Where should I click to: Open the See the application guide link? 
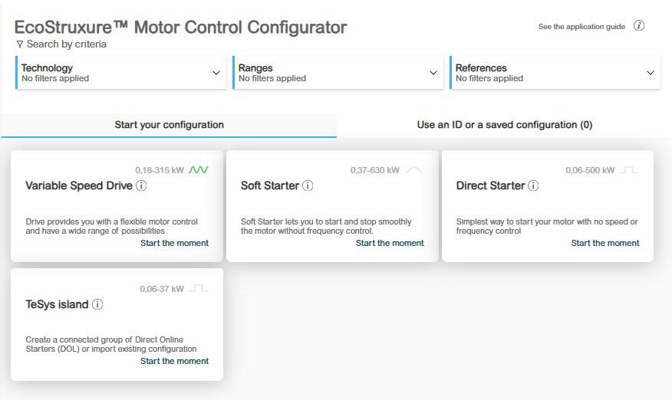(581, 27)
